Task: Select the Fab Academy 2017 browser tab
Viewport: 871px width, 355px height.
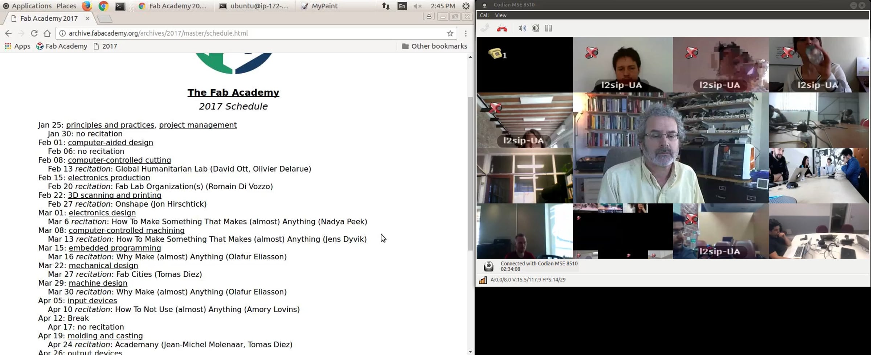Action: [49, 18]
